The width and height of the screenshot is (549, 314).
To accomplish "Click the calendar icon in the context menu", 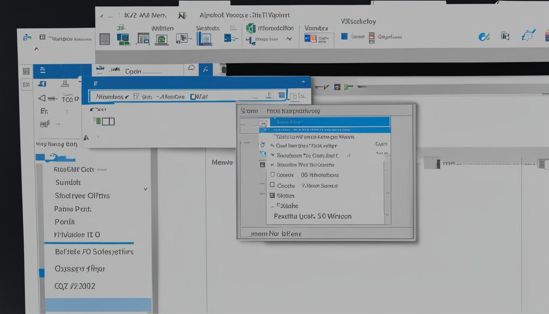I will pyautogui.click(x=262, y=164).
